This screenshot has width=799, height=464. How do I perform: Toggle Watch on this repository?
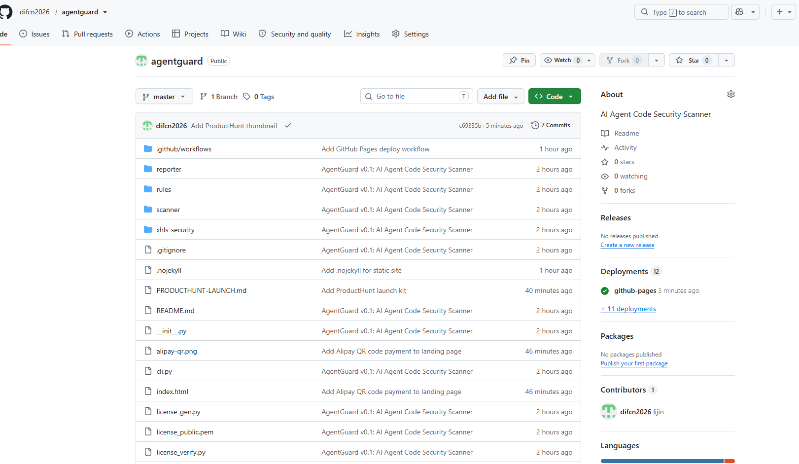tap(562, 60)
